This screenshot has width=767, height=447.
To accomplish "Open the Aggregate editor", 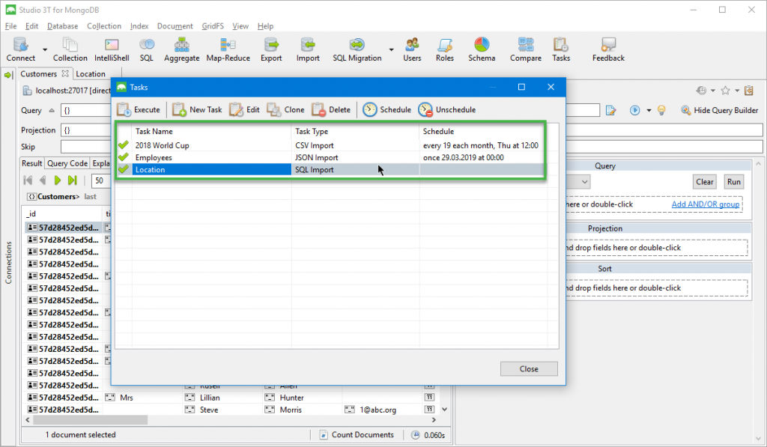I will click(181, 49).
